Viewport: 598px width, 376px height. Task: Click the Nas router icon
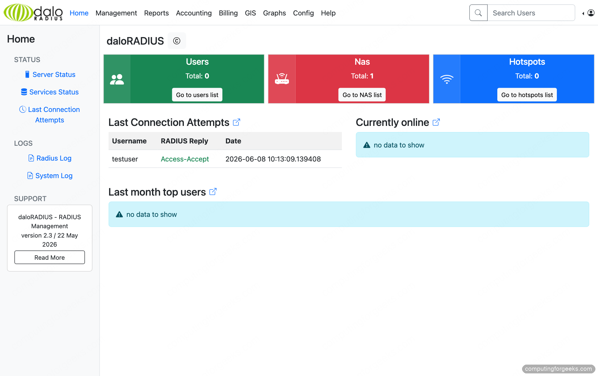(x=282, y=79)
